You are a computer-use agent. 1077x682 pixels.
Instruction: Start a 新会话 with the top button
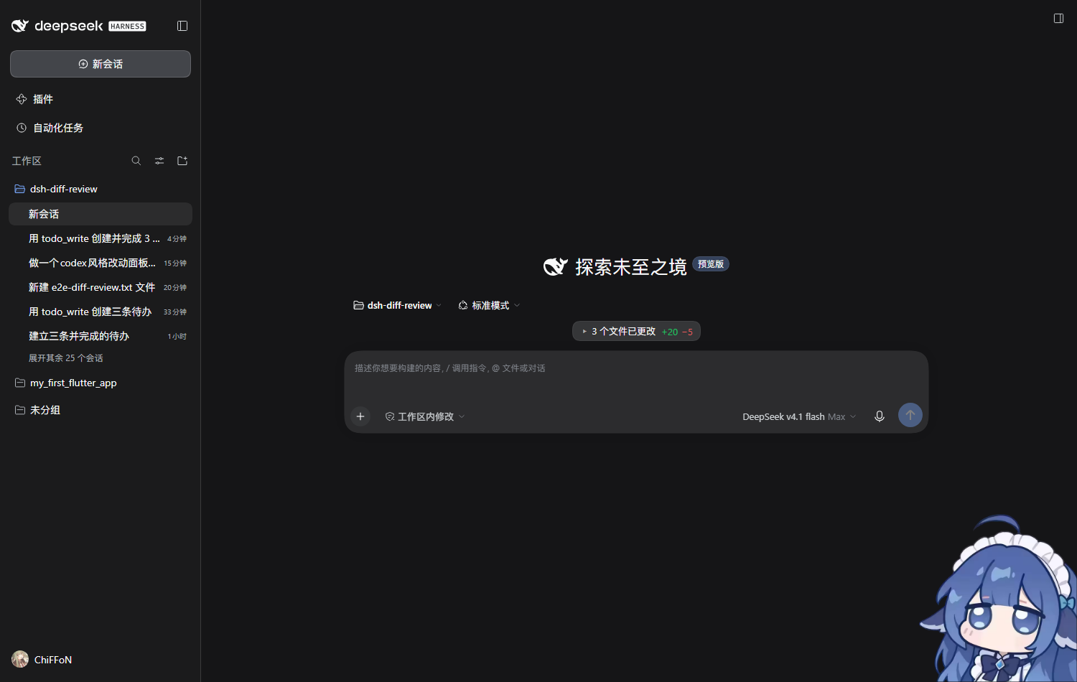pos(101,64)
